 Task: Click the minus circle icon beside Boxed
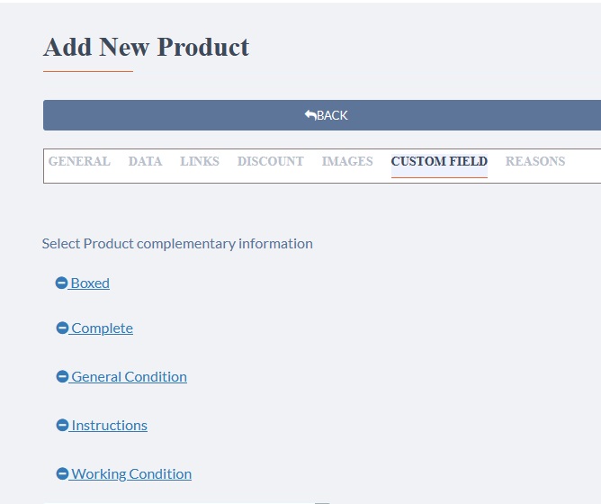point(61,283)
